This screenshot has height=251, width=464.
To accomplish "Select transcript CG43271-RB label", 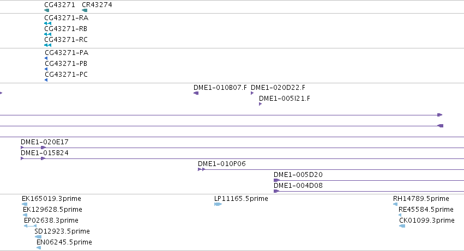I will click(x=65, y=29).
